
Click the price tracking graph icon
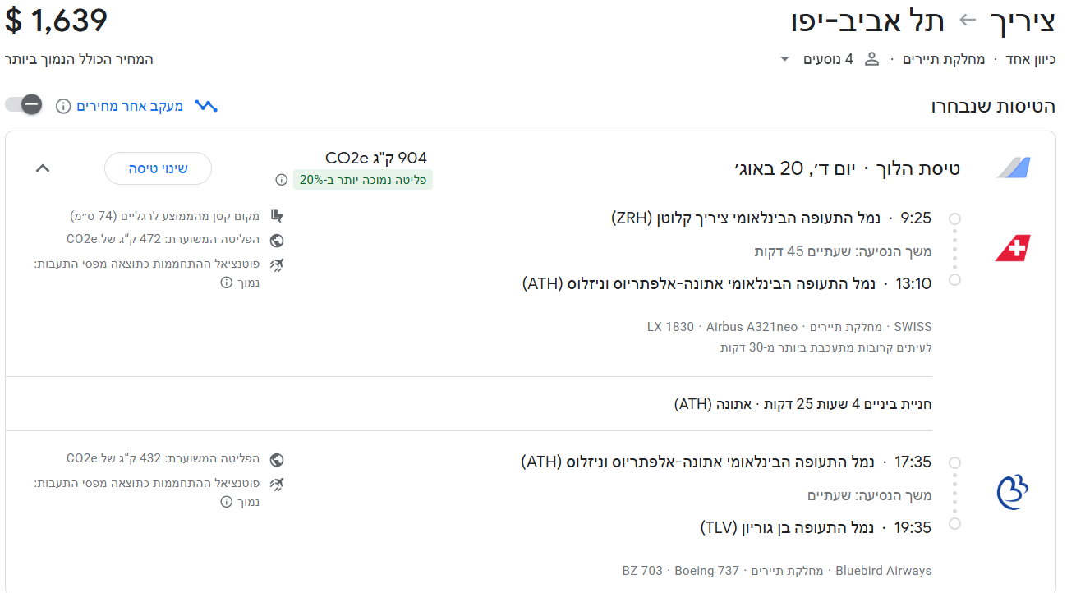pos(206,106)
